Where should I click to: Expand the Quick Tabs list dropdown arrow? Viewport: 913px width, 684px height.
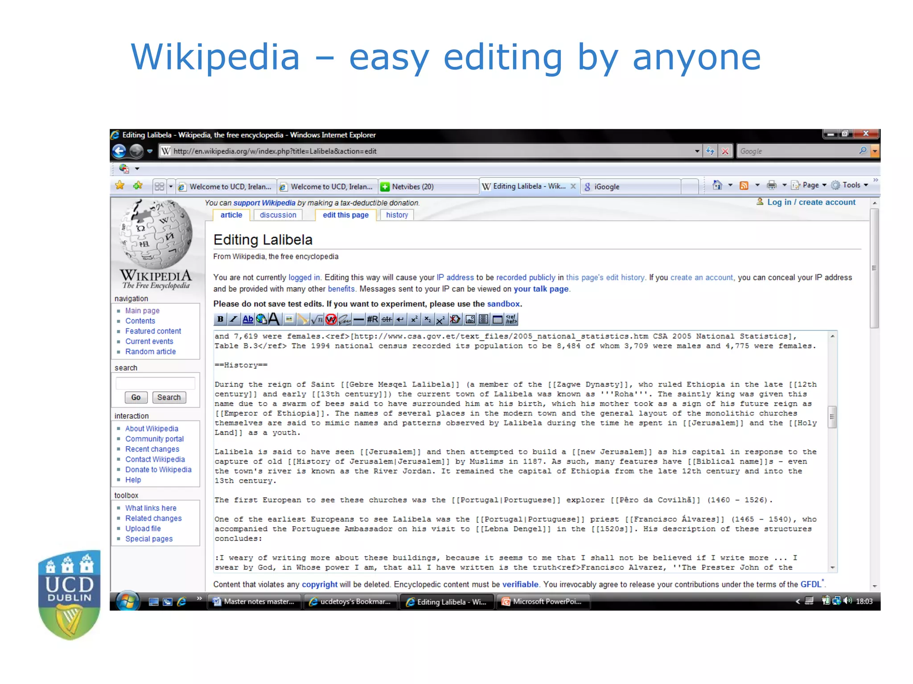pos(171,186)
